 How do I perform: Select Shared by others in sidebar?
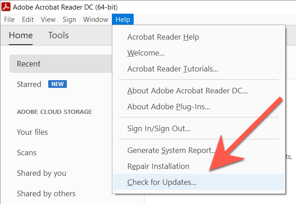46,194
